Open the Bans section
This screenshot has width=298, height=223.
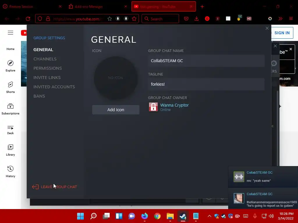pos(39,96)
